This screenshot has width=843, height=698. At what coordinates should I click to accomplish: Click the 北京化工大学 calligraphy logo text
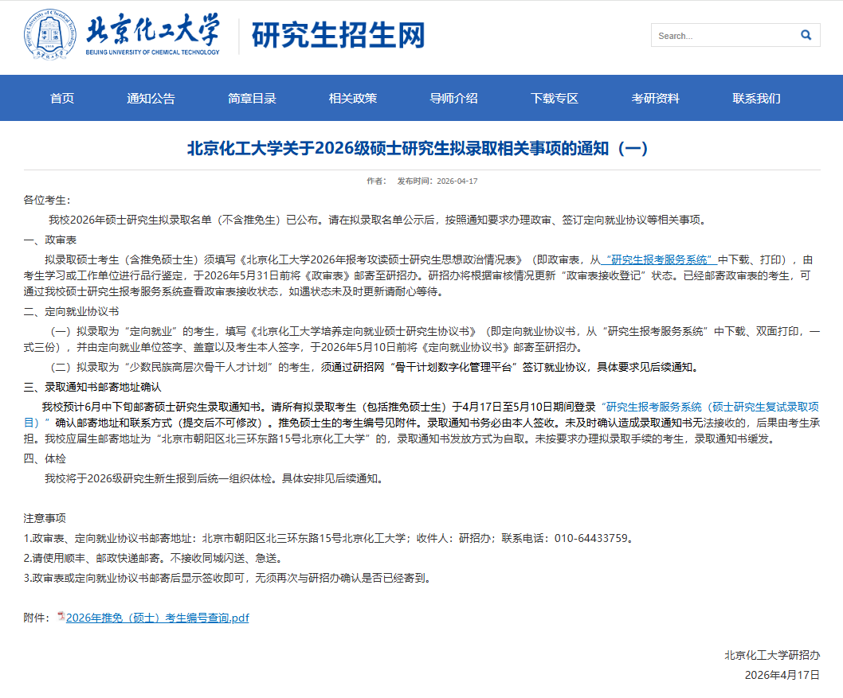pyautogui.click(x=153, y=30)
